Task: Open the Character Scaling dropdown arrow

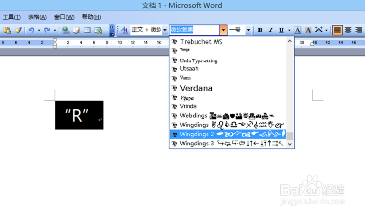Action: tap(326, 30)
